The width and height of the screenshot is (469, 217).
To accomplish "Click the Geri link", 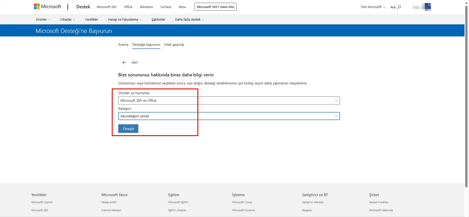I will click(135, 62).
